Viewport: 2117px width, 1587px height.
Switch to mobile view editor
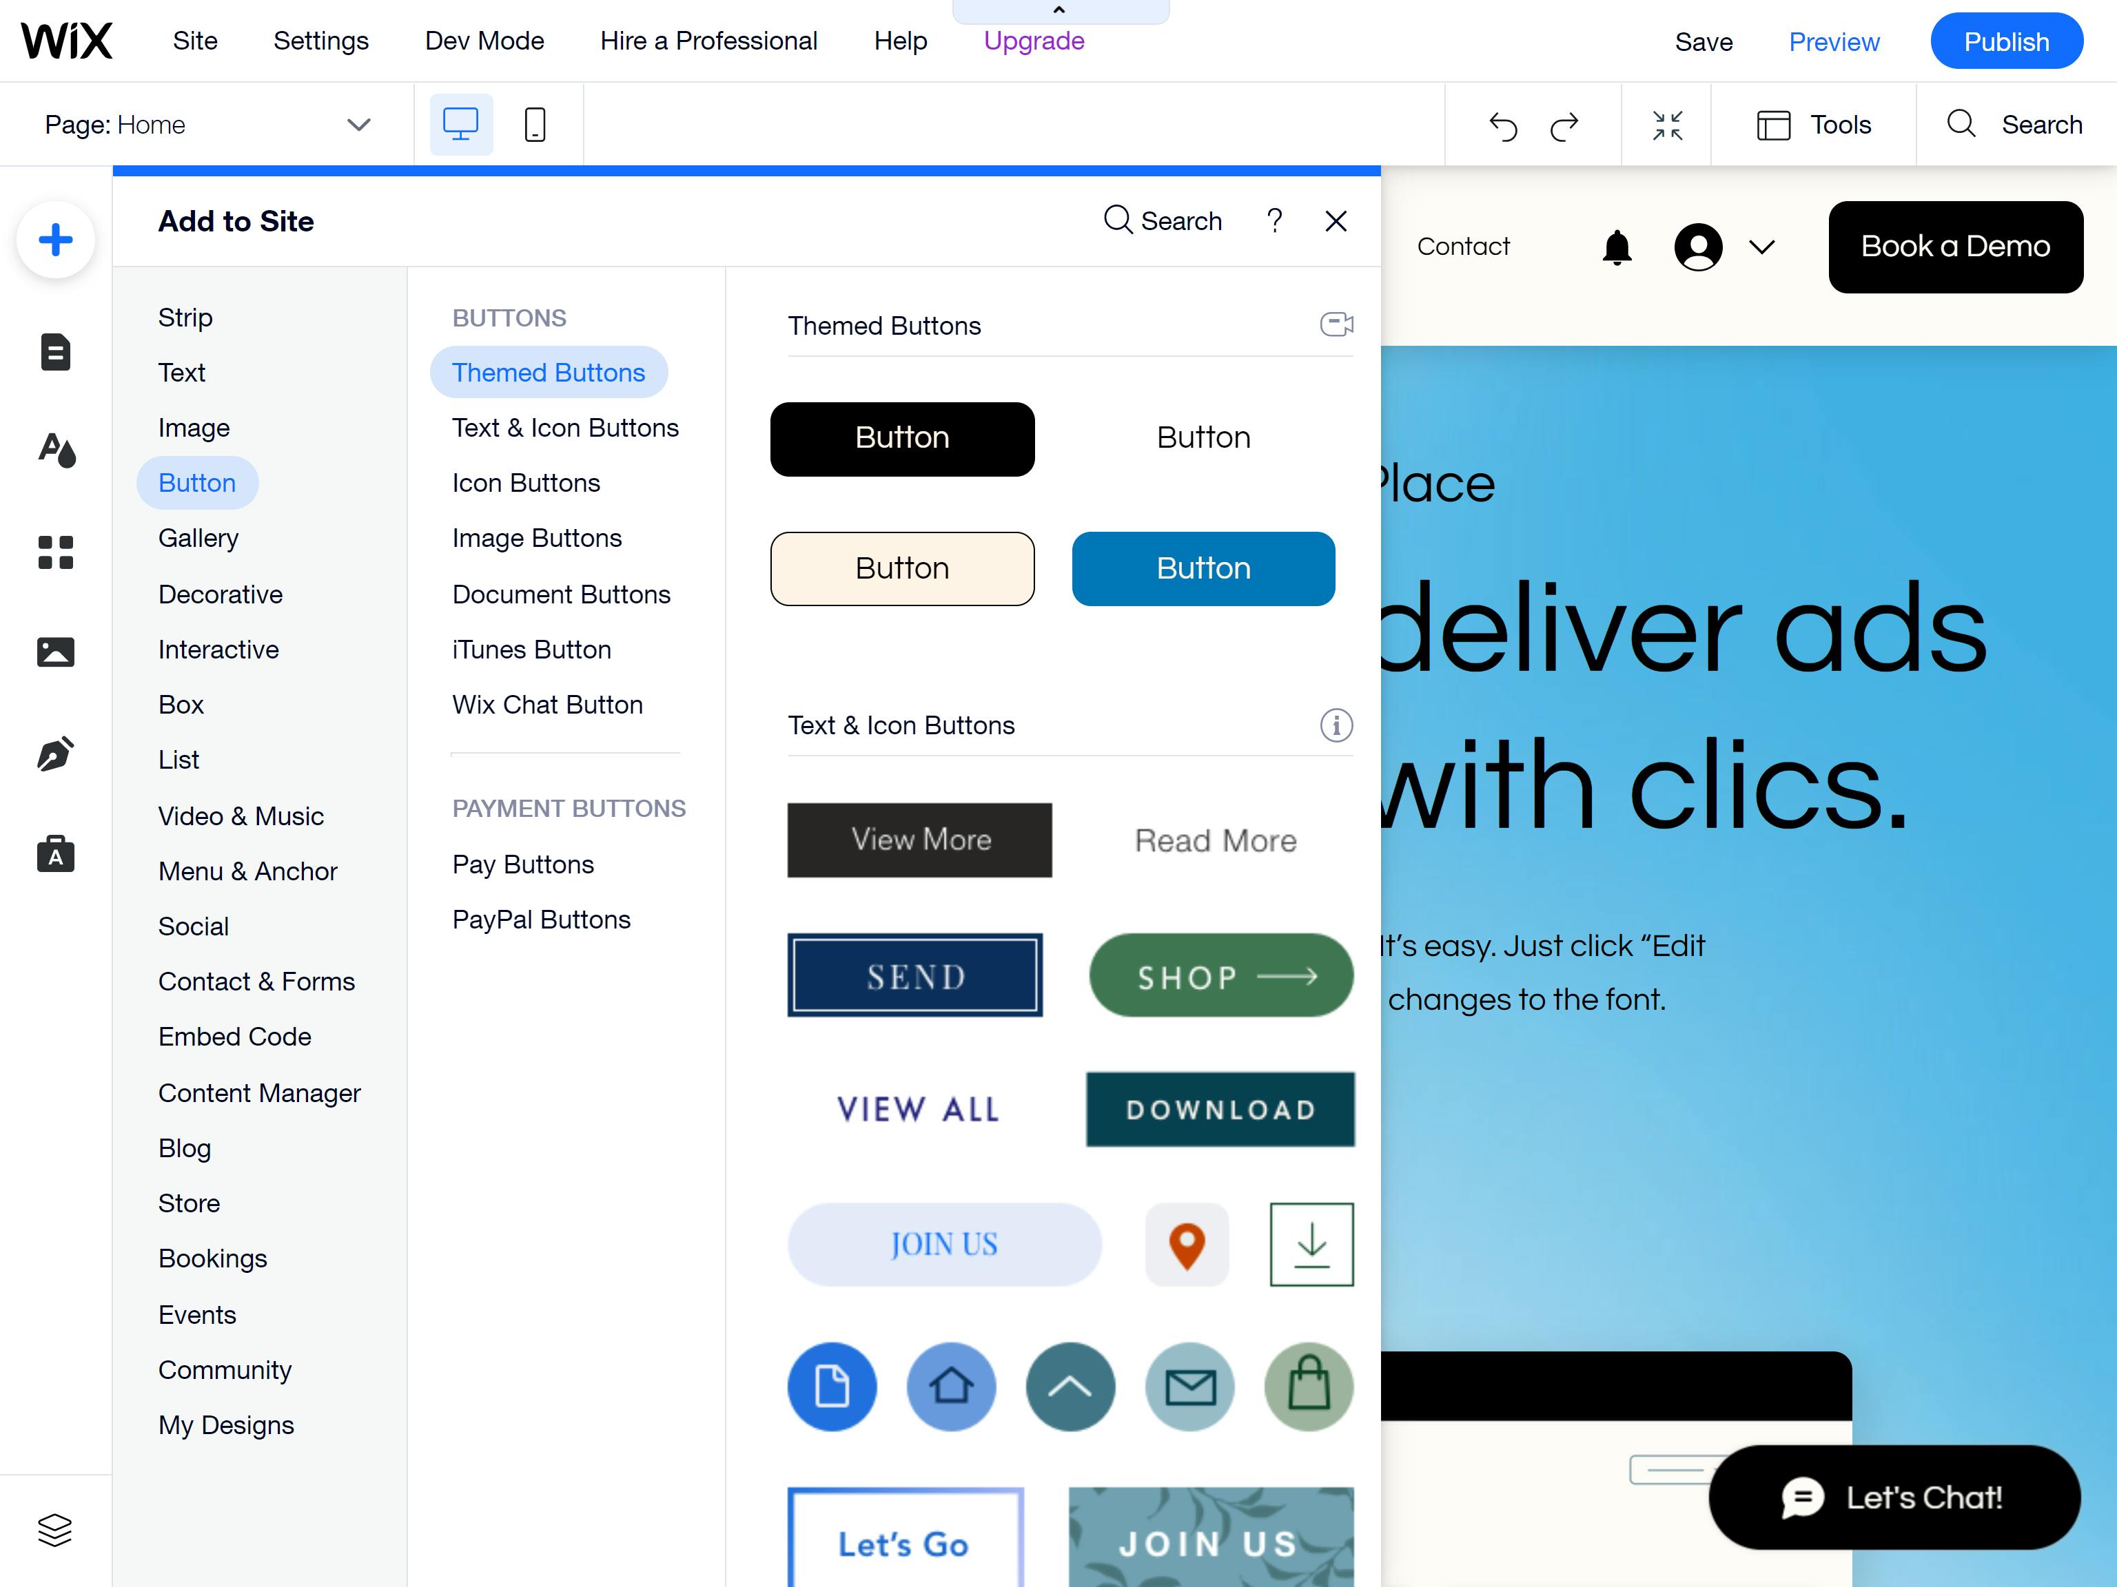coord(535,125)
